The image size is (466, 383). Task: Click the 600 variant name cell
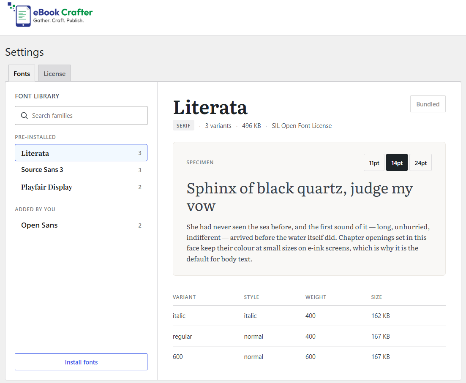pos(178,356)
